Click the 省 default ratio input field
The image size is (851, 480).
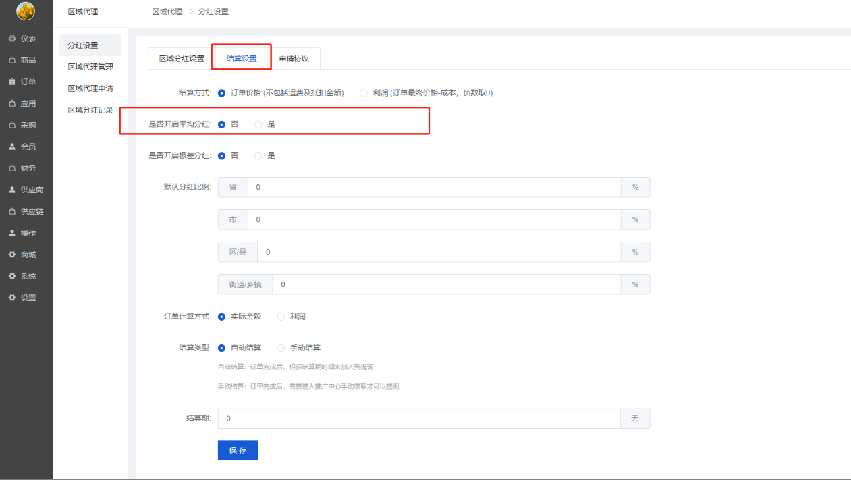(x=433, y=187)
